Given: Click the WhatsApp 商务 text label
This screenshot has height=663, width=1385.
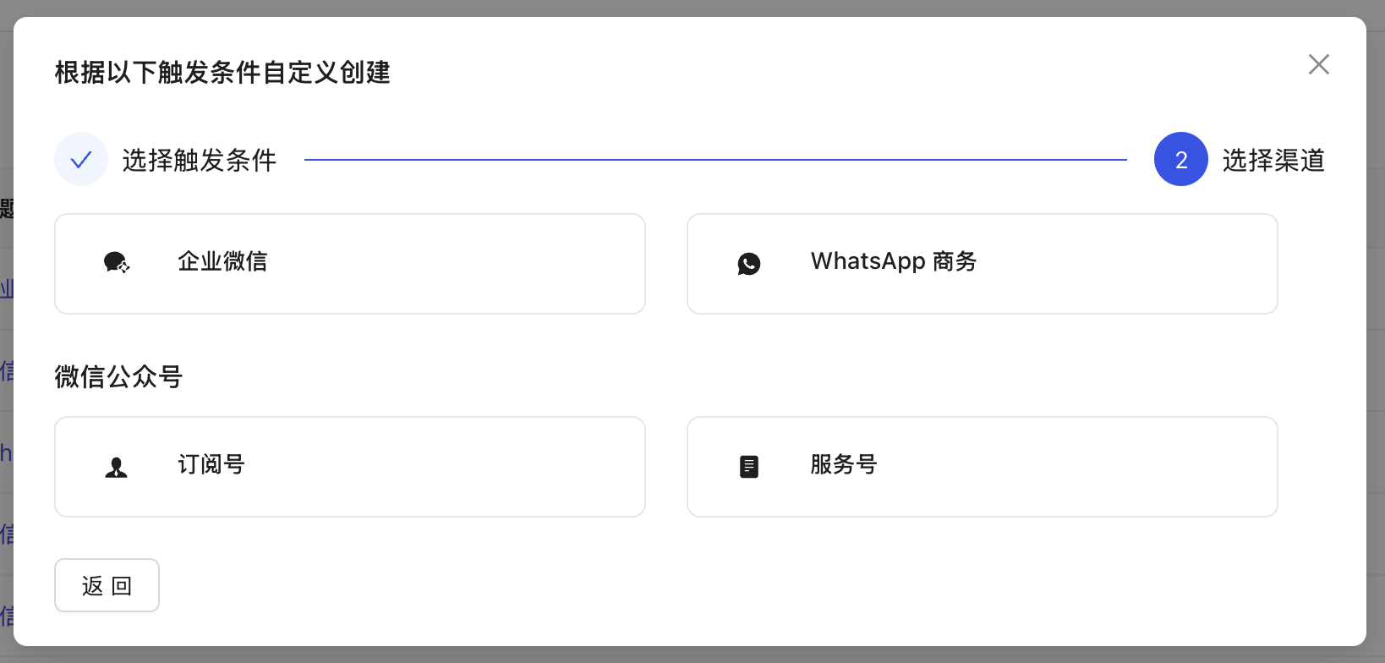Looking at the screenshot, I should pos(894,261).
